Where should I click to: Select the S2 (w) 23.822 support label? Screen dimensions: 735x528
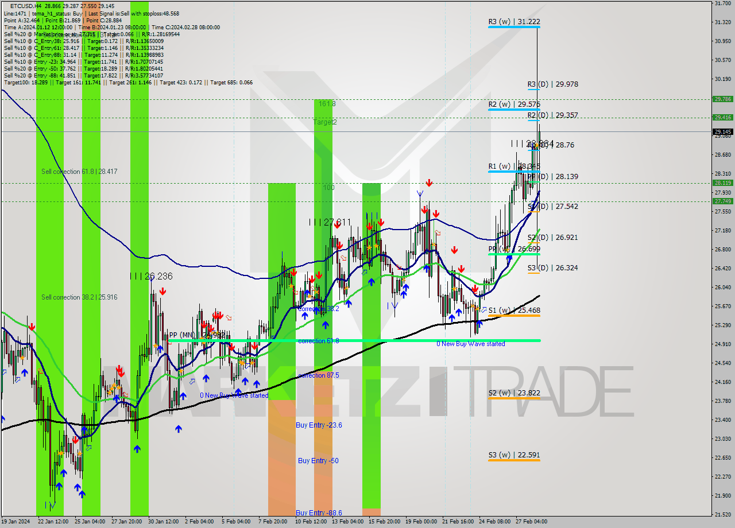coord(514,393)
